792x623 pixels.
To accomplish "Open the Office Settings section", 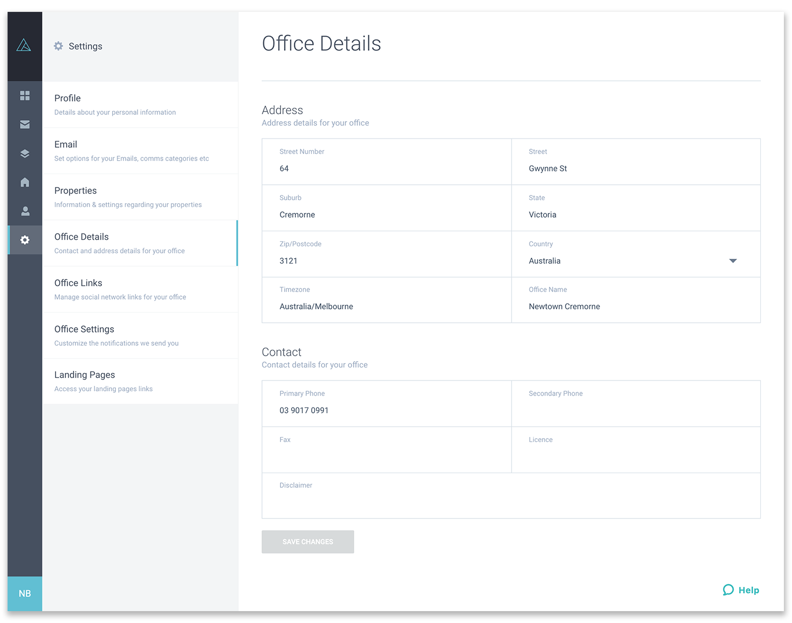I will click(x=140, y=336).
